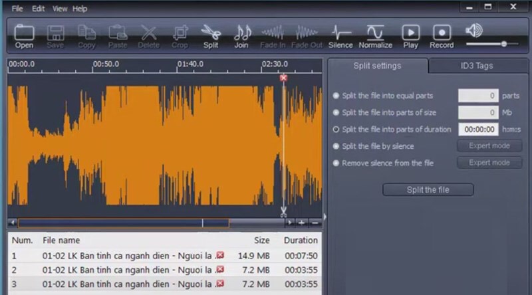Mute using the speaker volume icon
Image resolution: width=532 pixels, height=295 pixels.
474,31
